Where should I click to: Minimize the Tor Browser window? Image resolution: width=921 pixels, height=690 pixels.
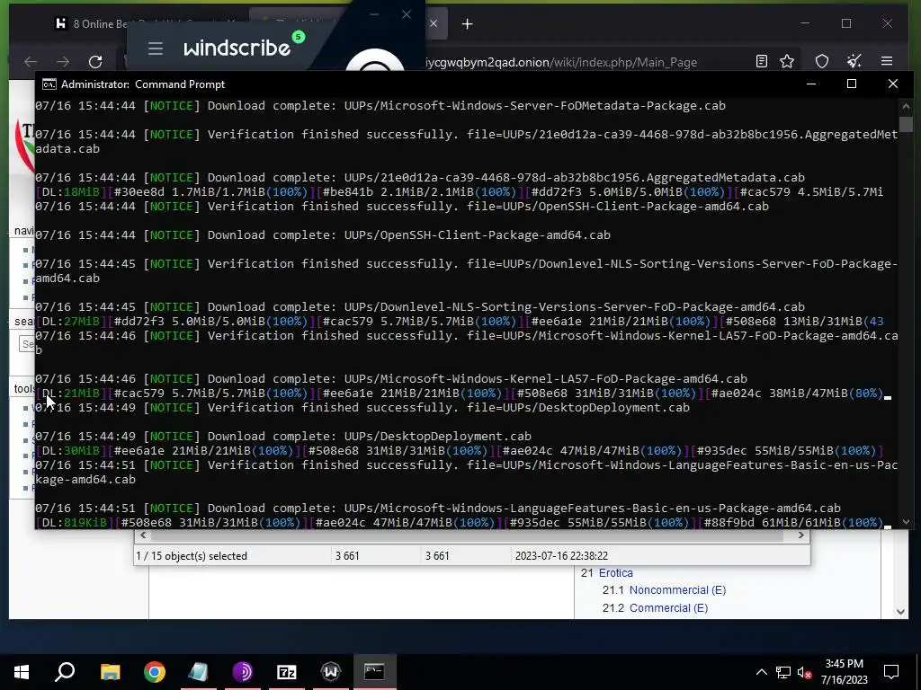(805, 23)
